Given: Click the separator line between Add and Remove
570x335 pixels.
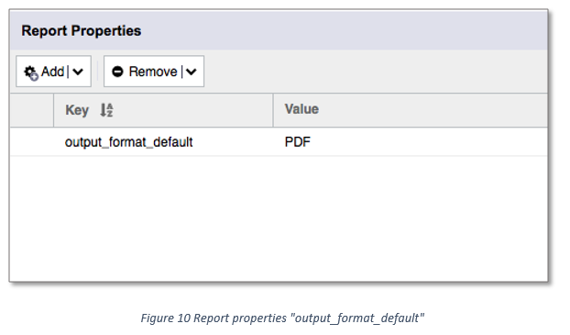Looking at the screenshot, I should click(x=97, y=72).
